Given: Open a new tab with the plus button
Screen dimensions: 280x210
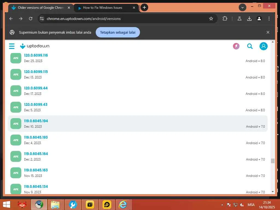Looking at the screenshot, I should click(x=144, y=7).
